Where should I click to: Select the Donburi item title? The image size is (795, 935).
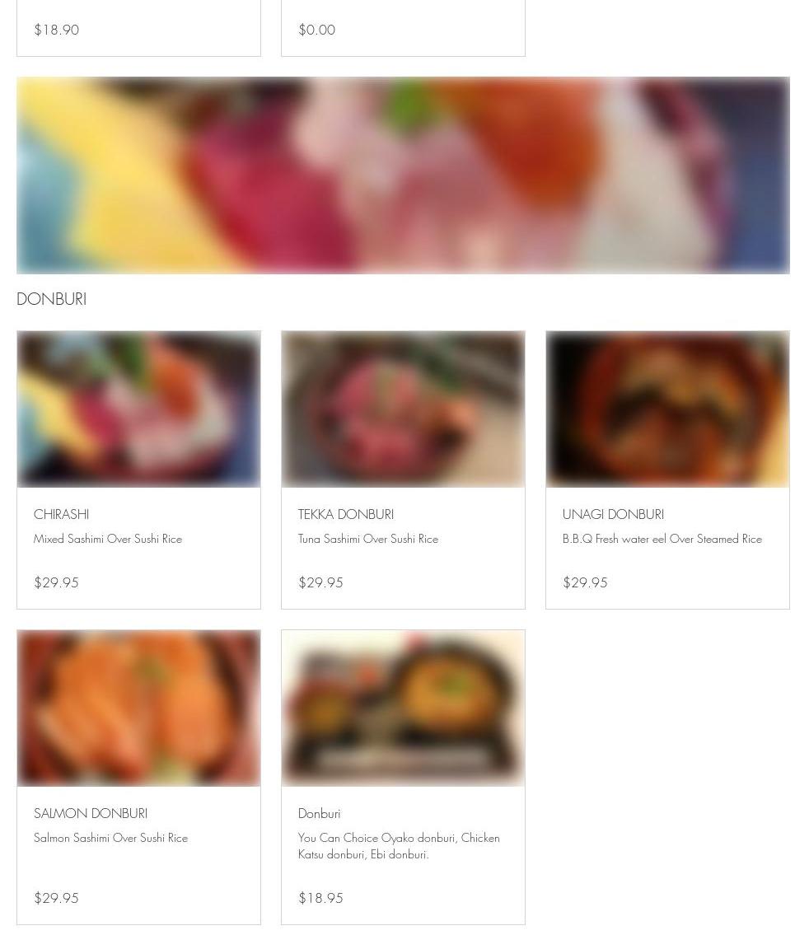tap(319, 813)
